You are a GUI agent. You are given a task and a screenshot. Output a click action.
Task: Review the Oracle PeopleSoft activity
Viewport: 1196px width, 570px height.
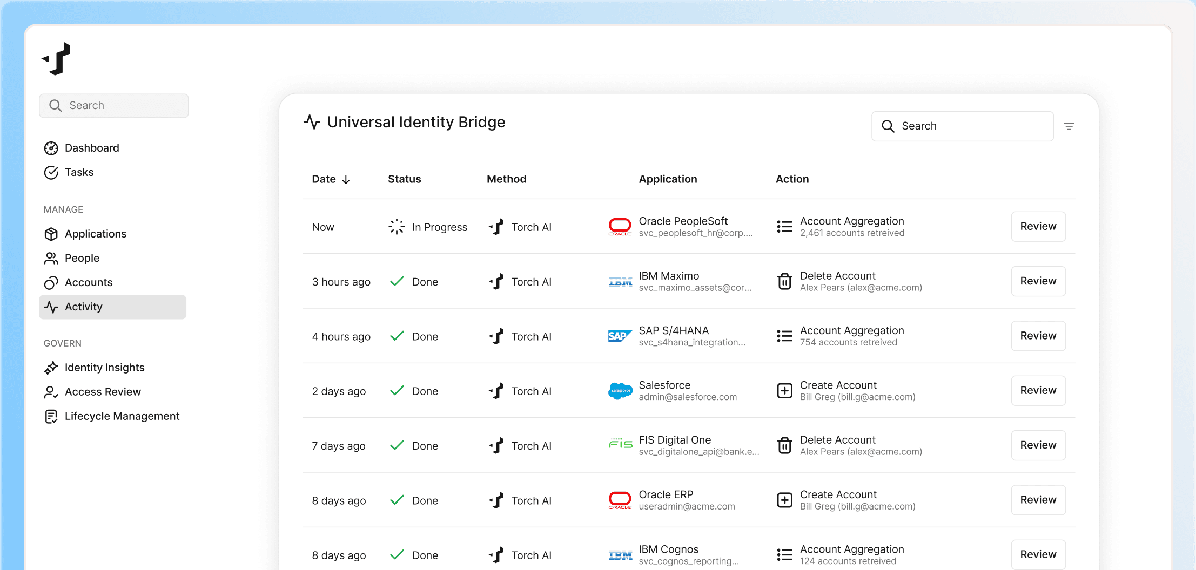click(x=1038, y=226)
